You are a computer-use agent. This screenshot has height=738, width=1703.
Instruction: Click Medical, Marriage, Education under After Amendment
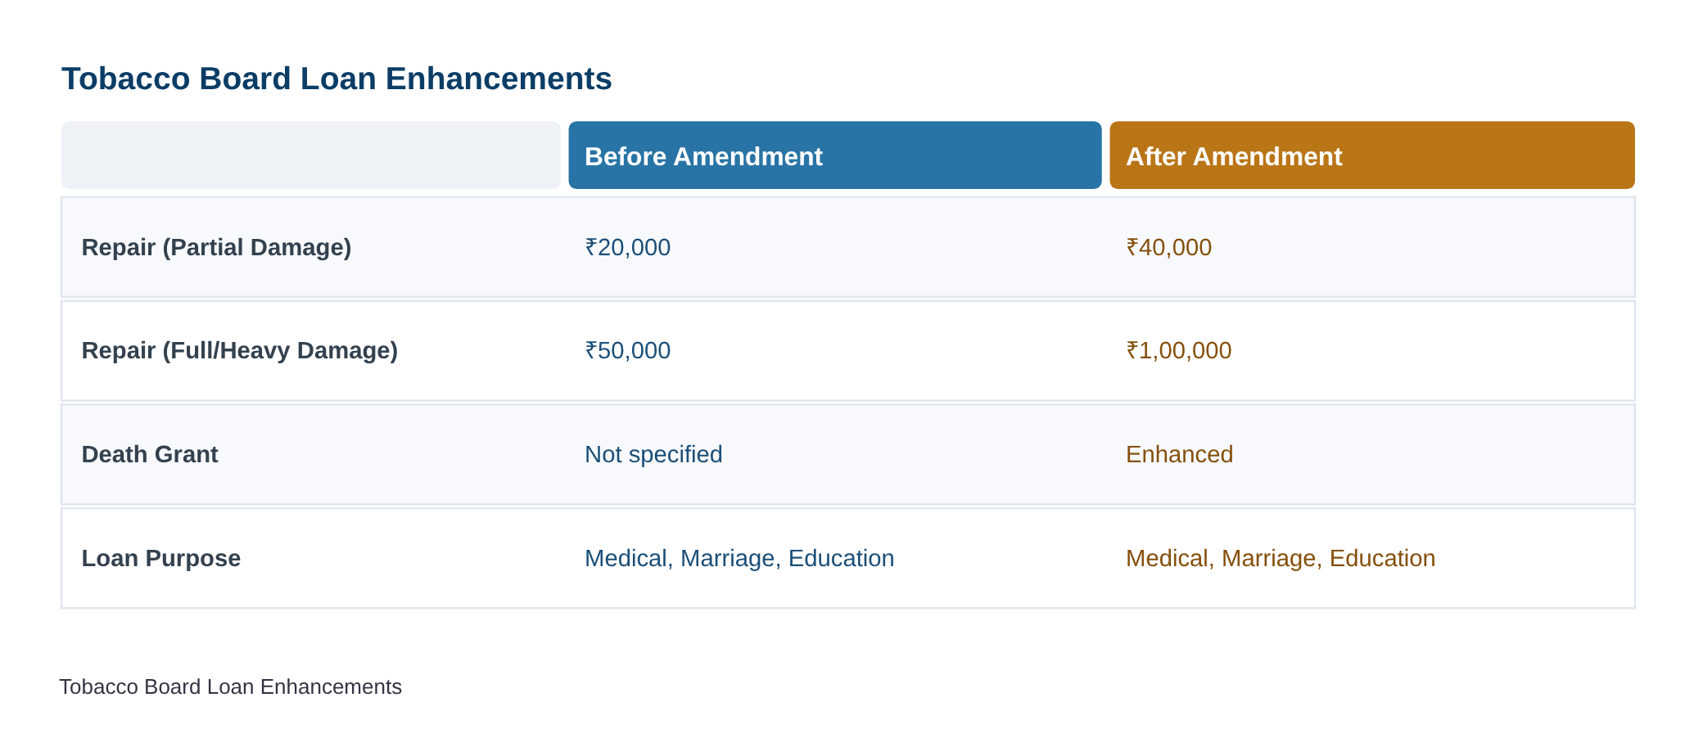tap(1281, 558)
